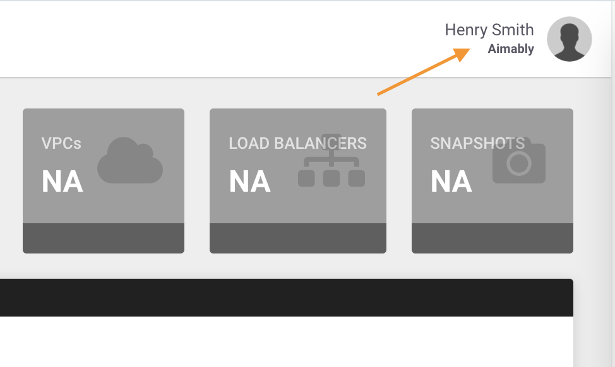Click the load balancer network diagram icon
Image resolution: width=615 pixels, height=367 pixels.
tap(331, 160)
